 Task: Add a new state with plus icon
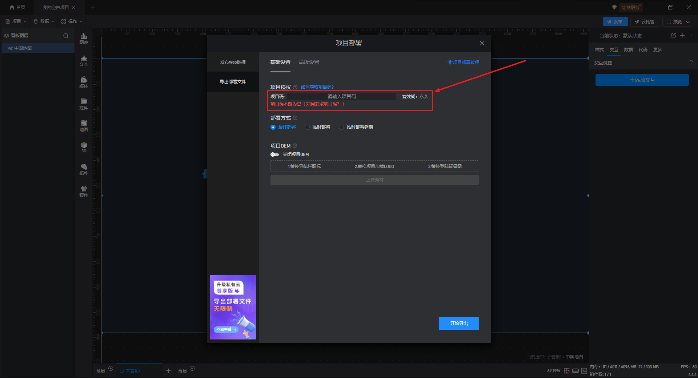click(x=682, y=36)
